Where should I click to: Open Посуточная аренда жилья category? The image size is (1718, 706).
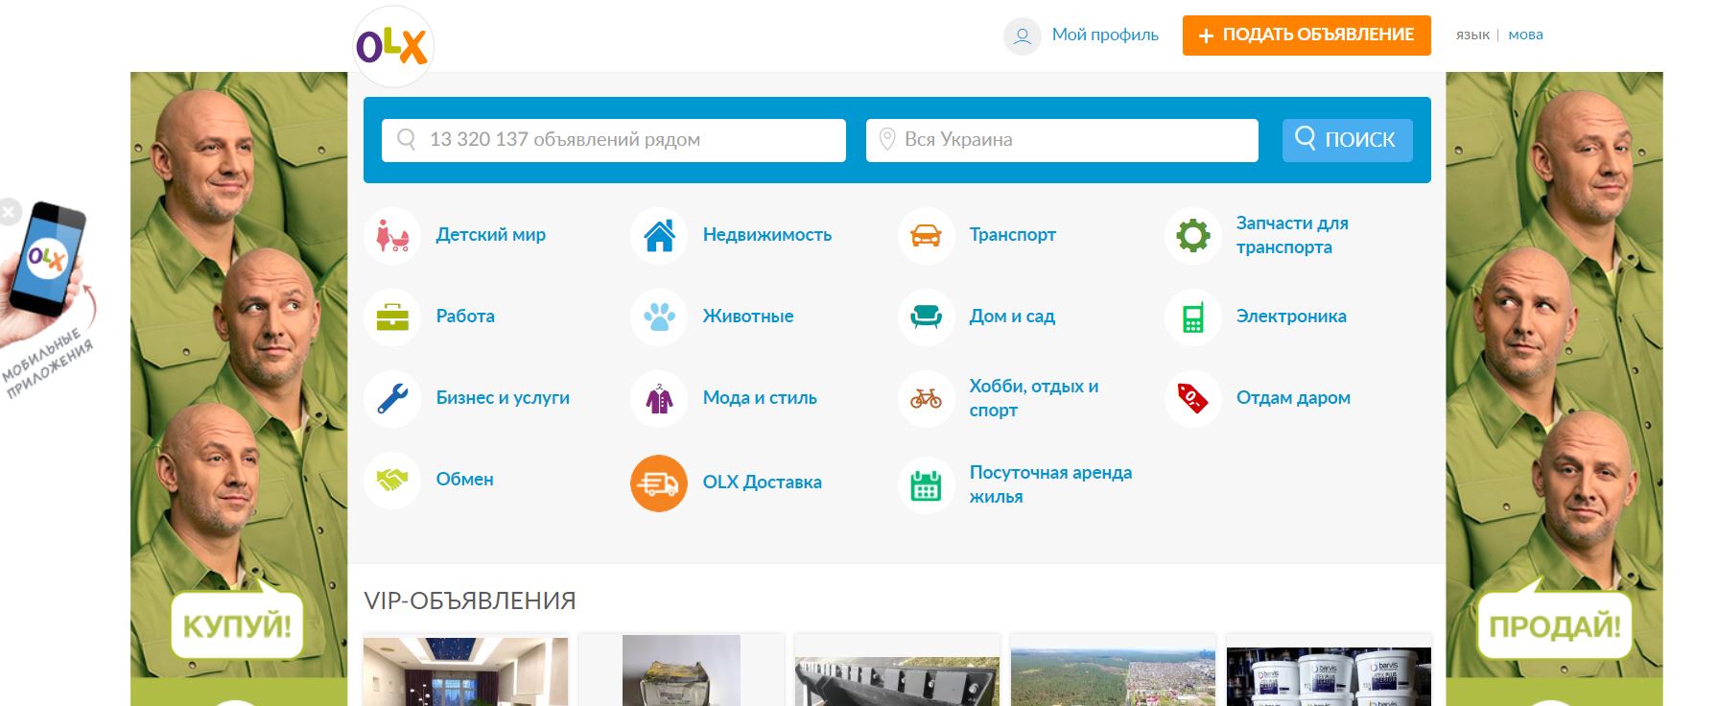coord(1050,484)
